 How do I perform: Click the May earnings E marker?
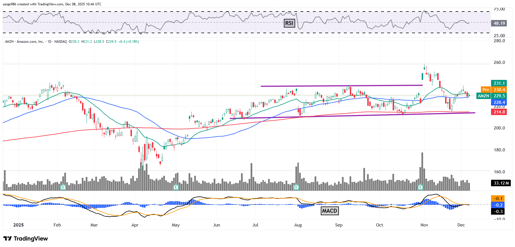coord(176,187)
